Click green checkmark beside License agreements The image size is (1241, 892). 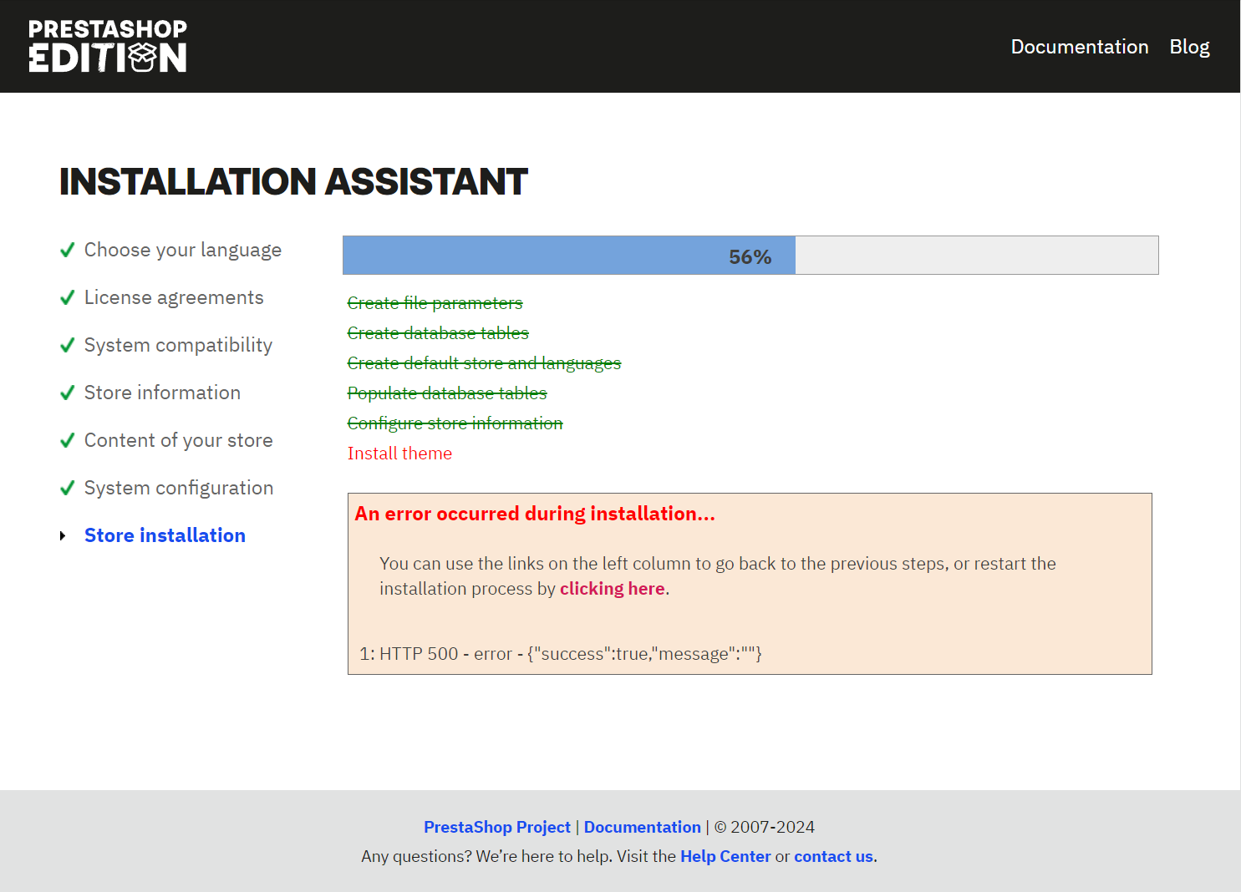click(68, 297)
